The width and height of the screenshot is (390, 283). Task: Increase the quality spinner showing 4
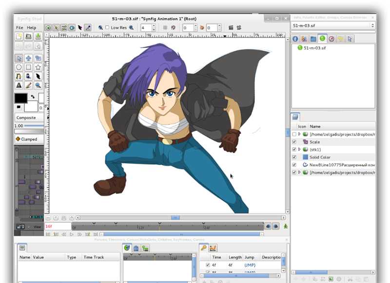(x=154, y=26)
